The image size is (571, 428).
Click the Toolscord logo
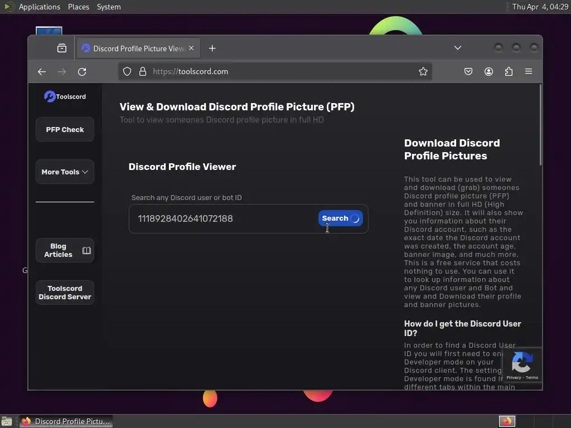65,96
